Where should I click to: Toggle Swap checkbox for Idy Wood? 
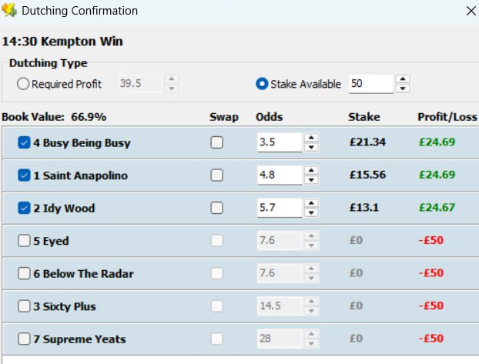217,208
